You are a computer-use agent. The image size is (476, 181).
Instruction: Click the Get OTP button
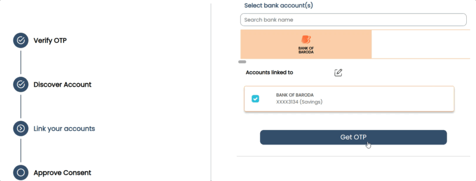pos(353,137)
